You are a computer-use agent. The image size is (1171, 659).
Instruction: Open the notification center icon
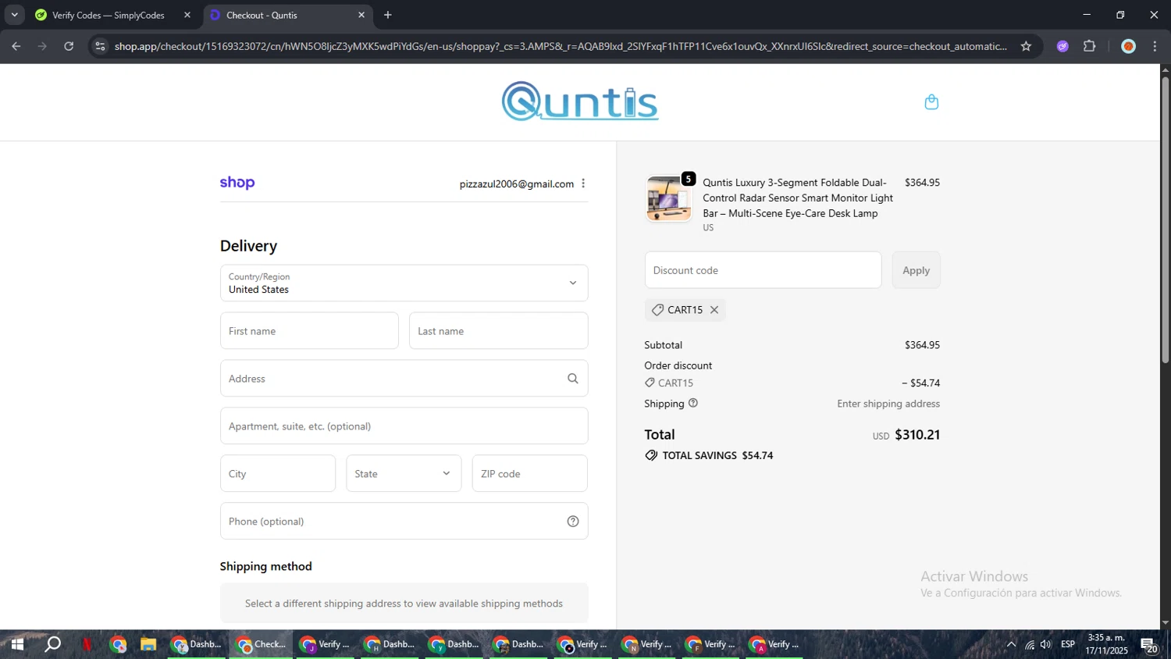[1149, 645]
